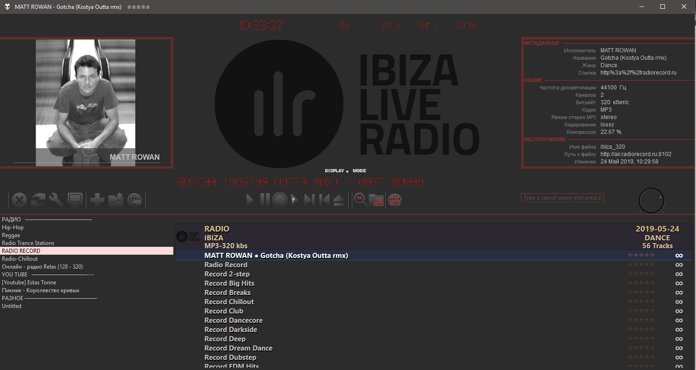Click the folder with upload arrow icon
The height and width of the screenshot is (370, 696).
pyautogui.click(x=115, y=200)
